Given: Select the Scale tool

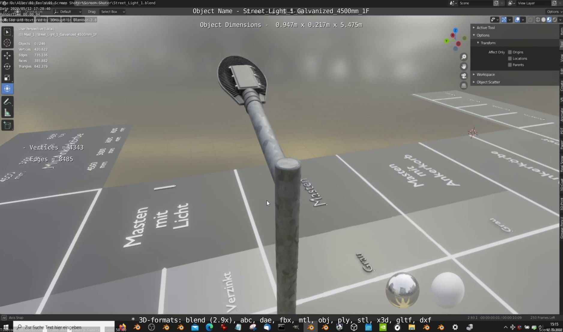Looking at the screenshot, I should [7, 78].
